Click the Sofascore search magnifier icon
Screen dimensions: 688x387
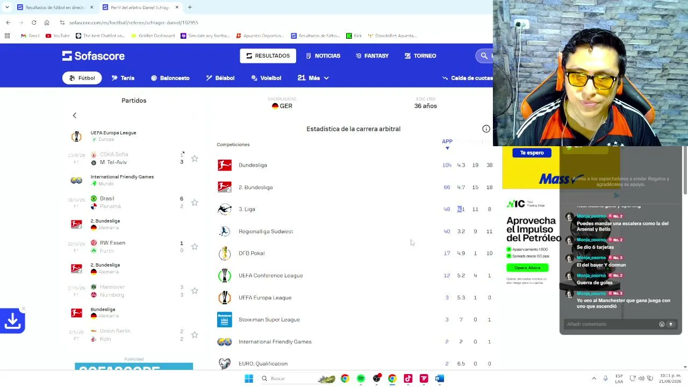[x=484, y=56]
